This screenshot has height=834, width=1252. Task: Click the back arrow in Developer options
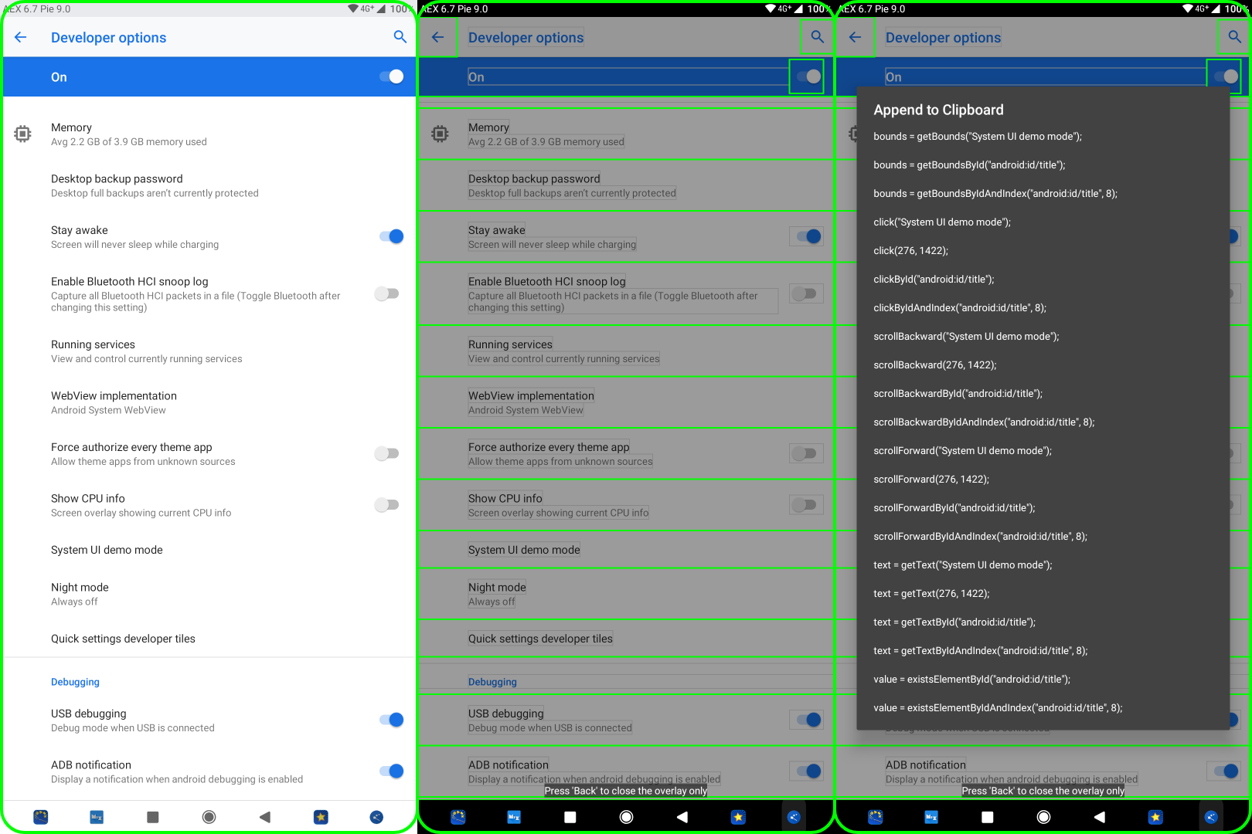[x=20, y=36]
